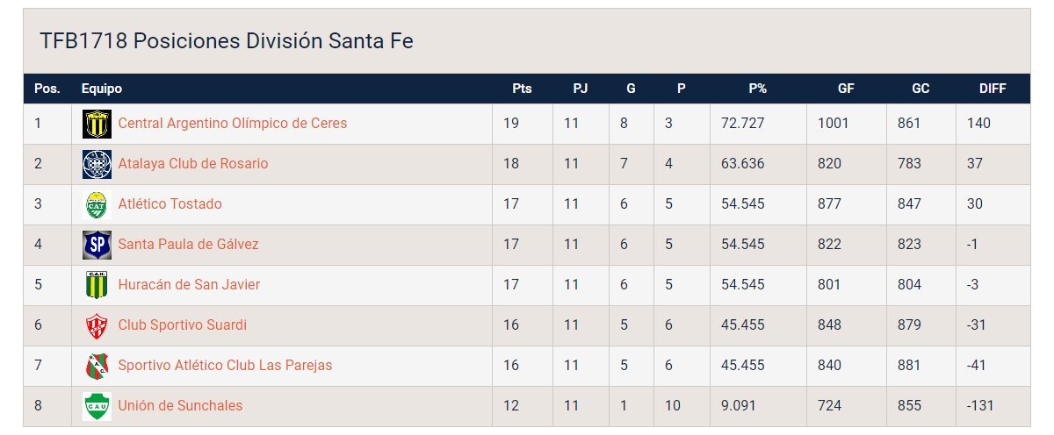Click Club Sportivo Suardi red crest
Screen dimensions: 1054x435
pyautogui.click(x=97, y=325)
